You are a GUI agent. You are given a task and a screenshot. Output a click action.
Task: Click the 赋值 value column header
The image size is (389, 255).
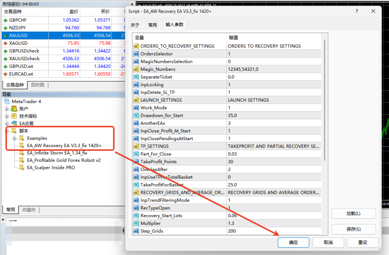coord(274,38)
